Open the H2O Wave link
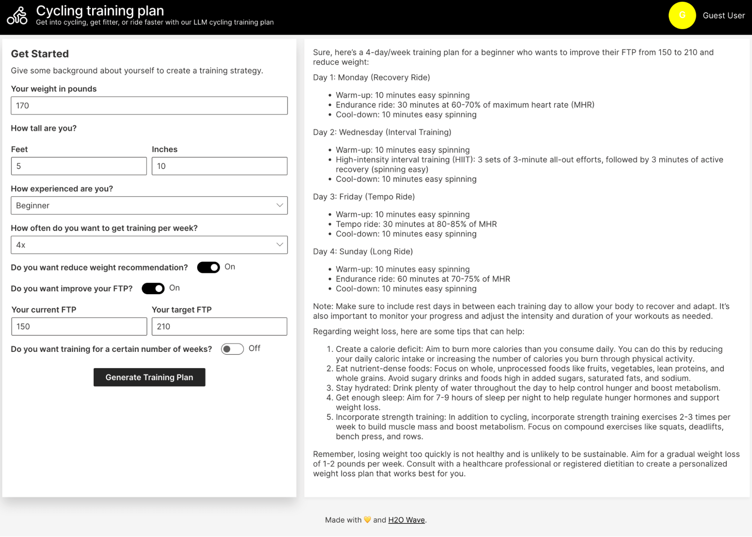This screenshot has height=537, width=752. click(406, 520)
